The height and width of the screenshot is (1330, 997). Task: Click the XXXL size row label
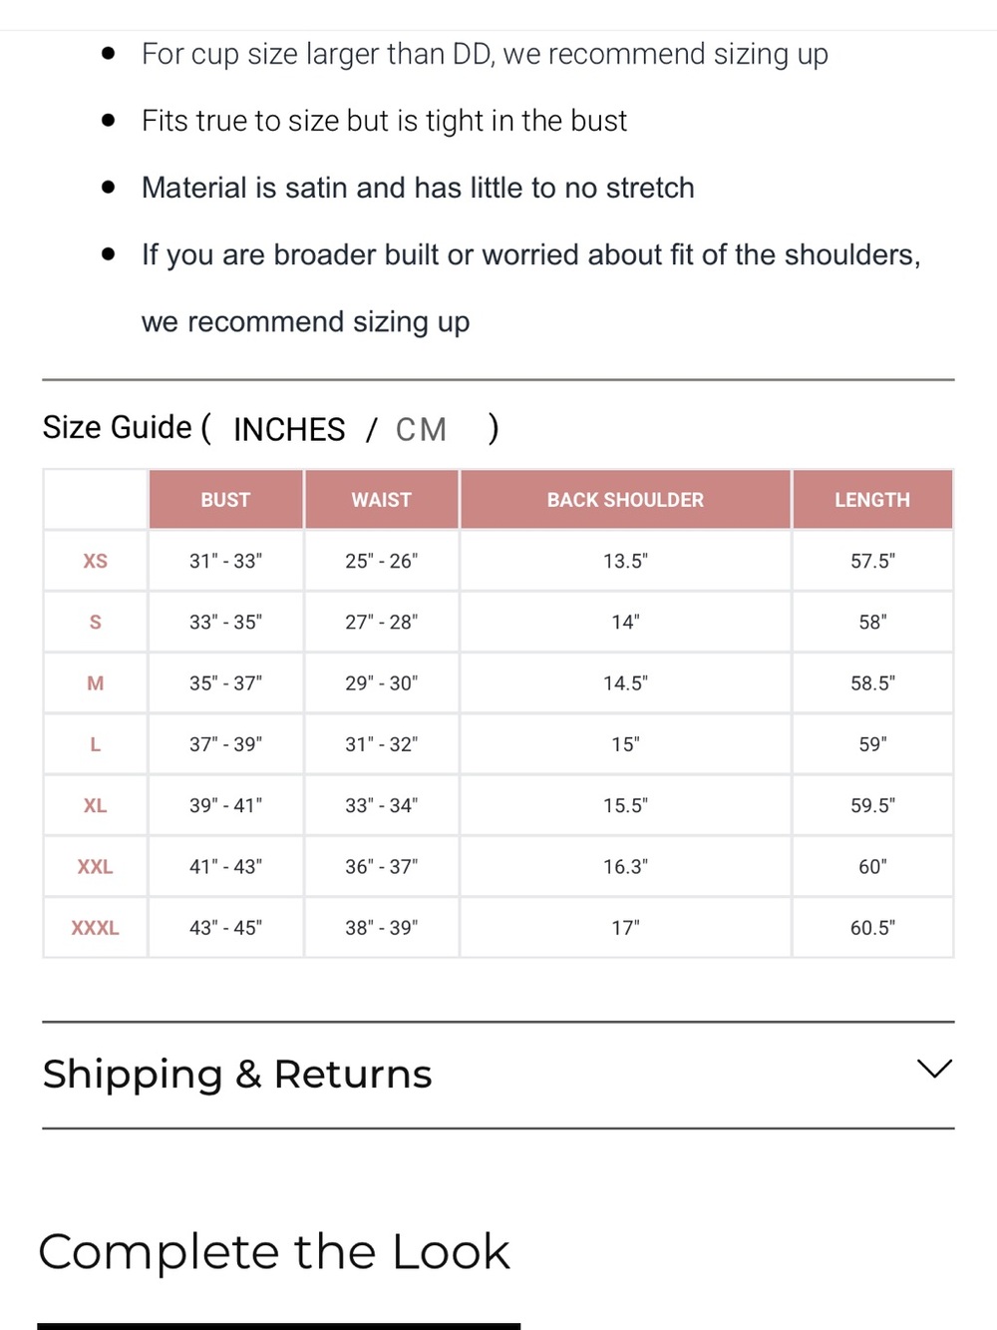[96, 928]
